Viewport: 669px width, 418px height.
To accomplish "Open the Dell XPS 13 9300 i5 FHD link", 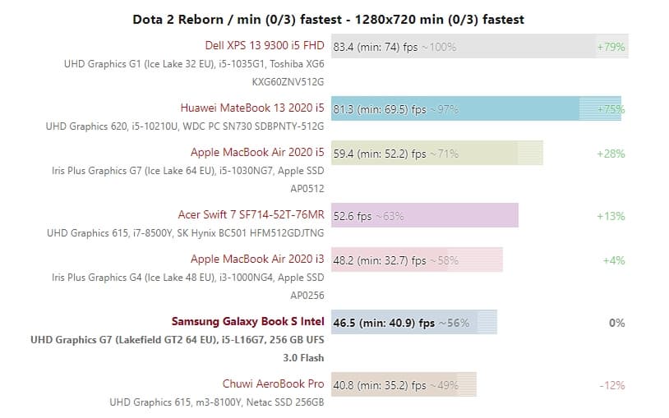I will (x=265, y=46).
